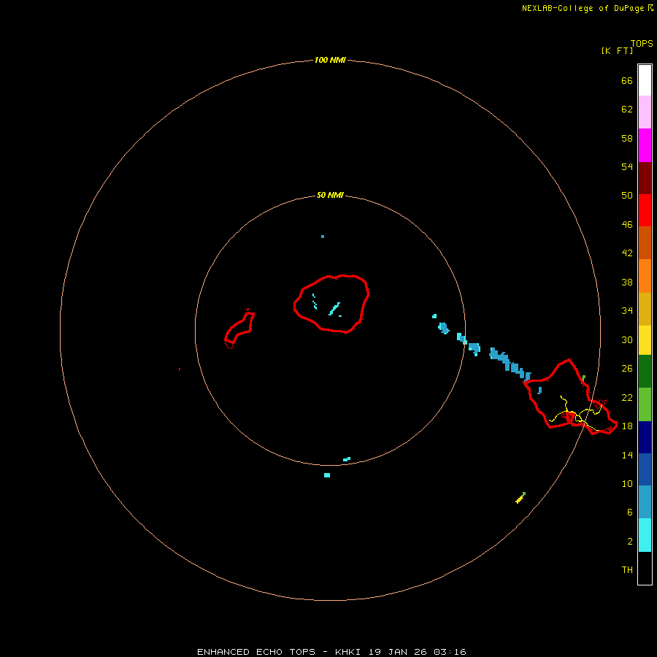
Task: Select the [K FT] units label
Action: pyautogui.click(x=617, y=51)
